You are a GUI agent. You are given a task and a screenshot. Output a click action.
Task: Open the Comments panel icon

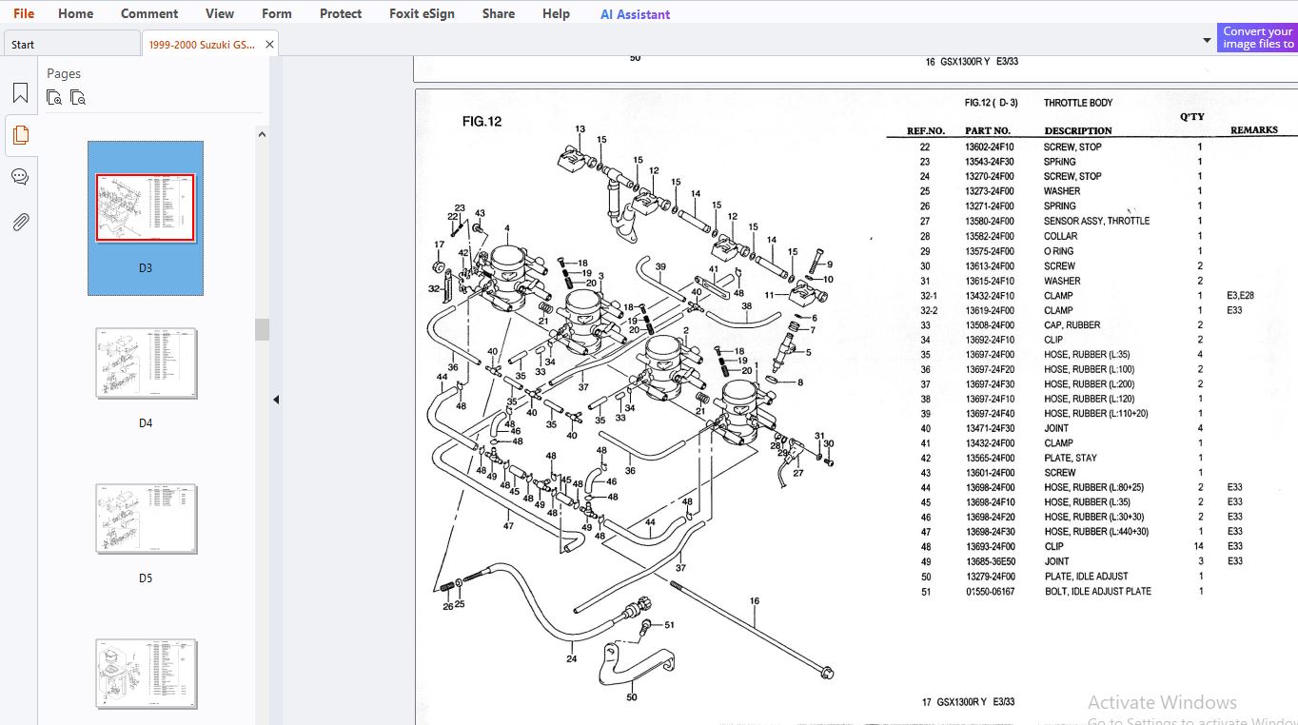20,177
